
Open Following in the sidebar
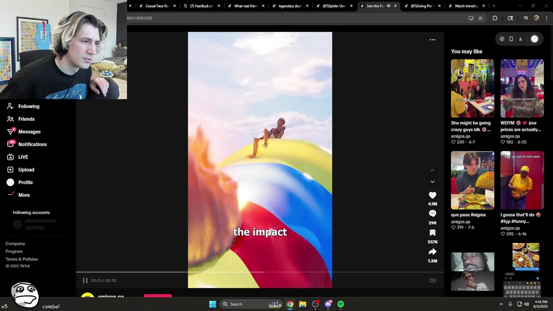pos(29,106)
